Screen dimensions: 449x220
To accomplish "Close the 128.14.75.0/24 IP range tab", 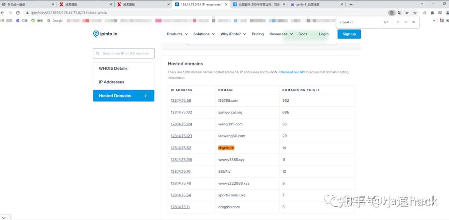I will [x=226, y=4].
